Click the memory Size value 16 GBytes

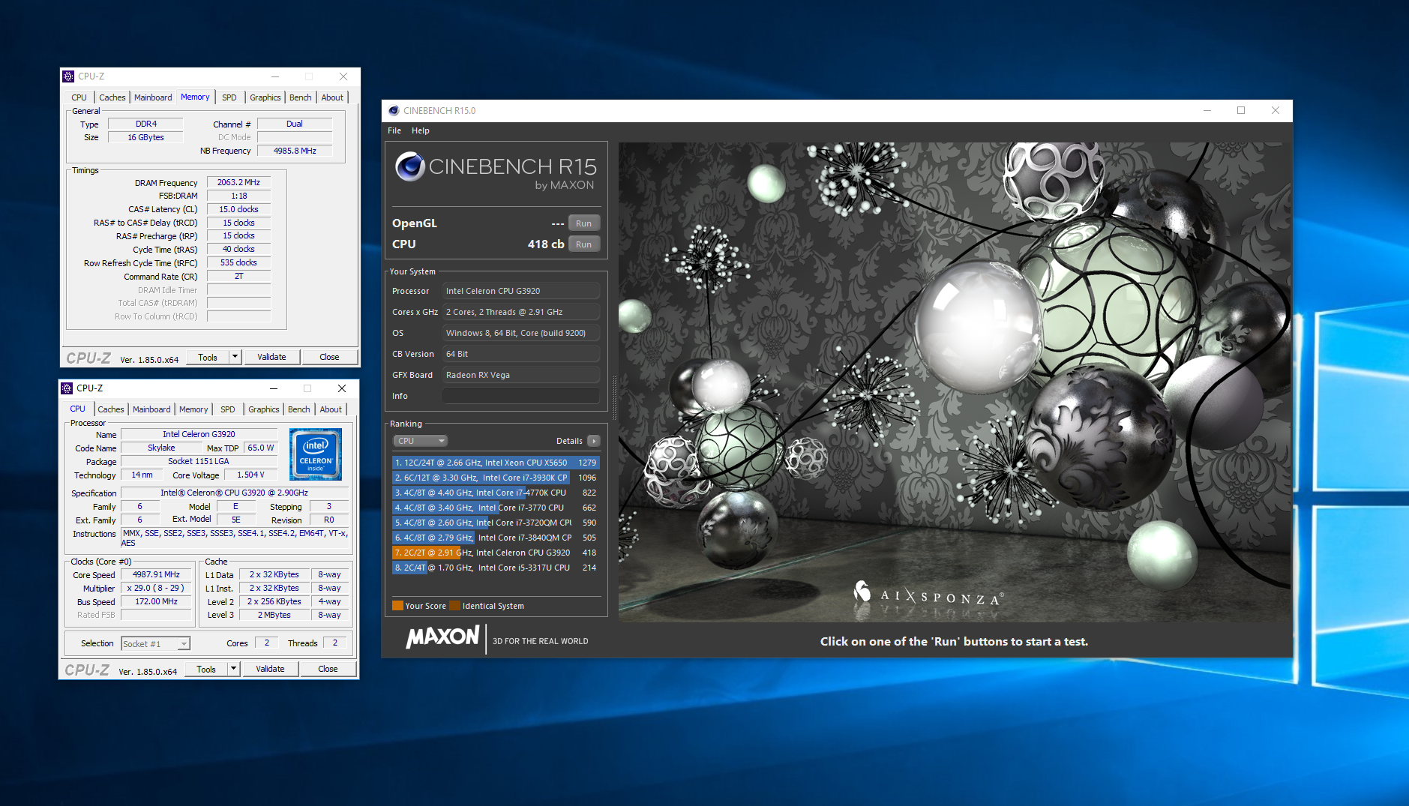(x=145, y=137)
